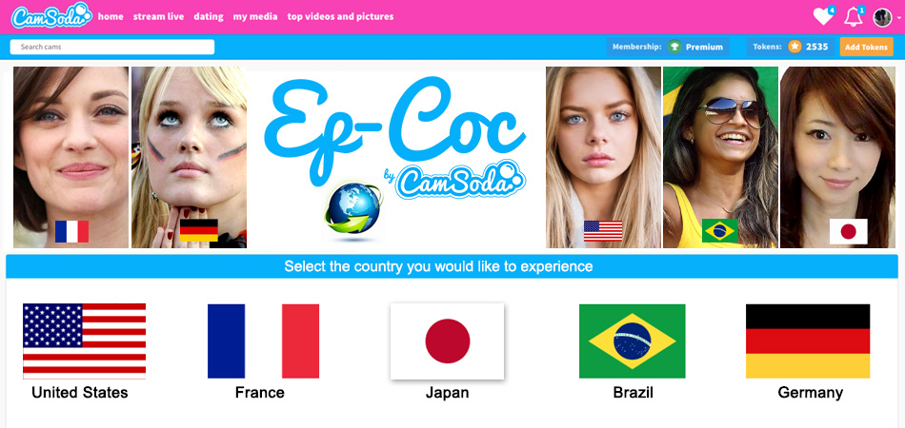Open top videos and pictures
Image resolution: width=905 pixels, height=428 pixels.
pos(340,17)
